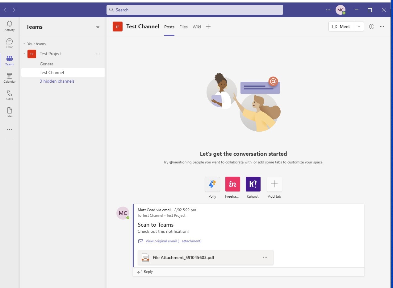This screenshot has width=393, height=288.
Task: Go forward with the right arrow
Action: pyautogui.click(x=14, y=10)
